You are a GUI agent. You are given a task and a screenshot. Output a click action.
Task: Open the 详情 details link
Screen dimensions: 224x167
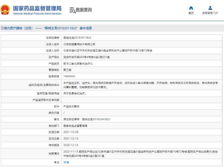click(x=66, y=162)
